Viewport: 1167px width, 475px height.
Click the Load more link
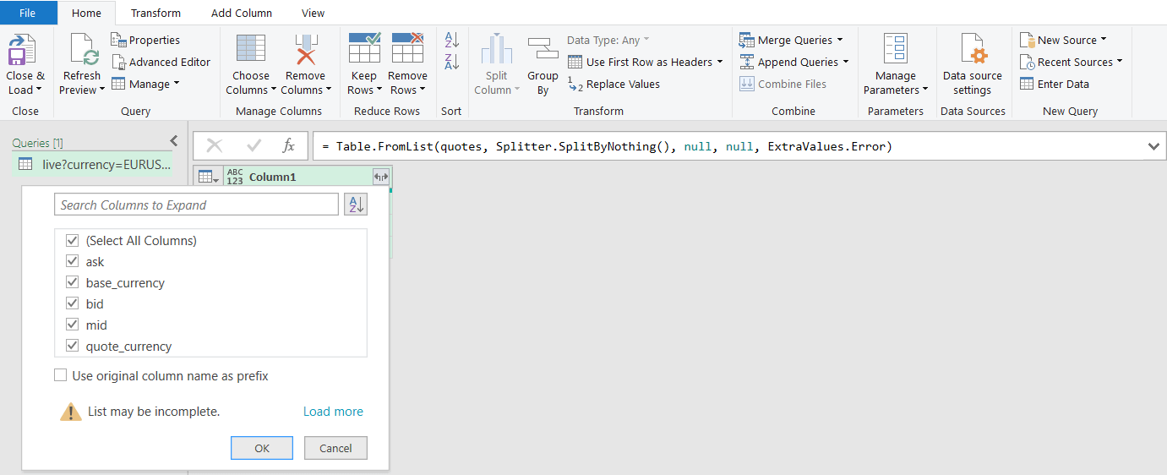coord(333,412)
